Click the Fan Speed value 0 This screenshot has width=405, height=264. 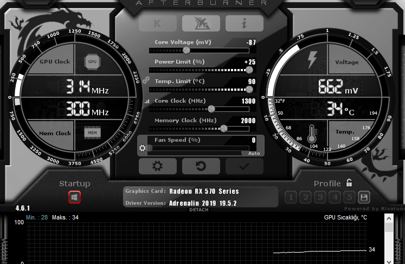click(254, 140)
